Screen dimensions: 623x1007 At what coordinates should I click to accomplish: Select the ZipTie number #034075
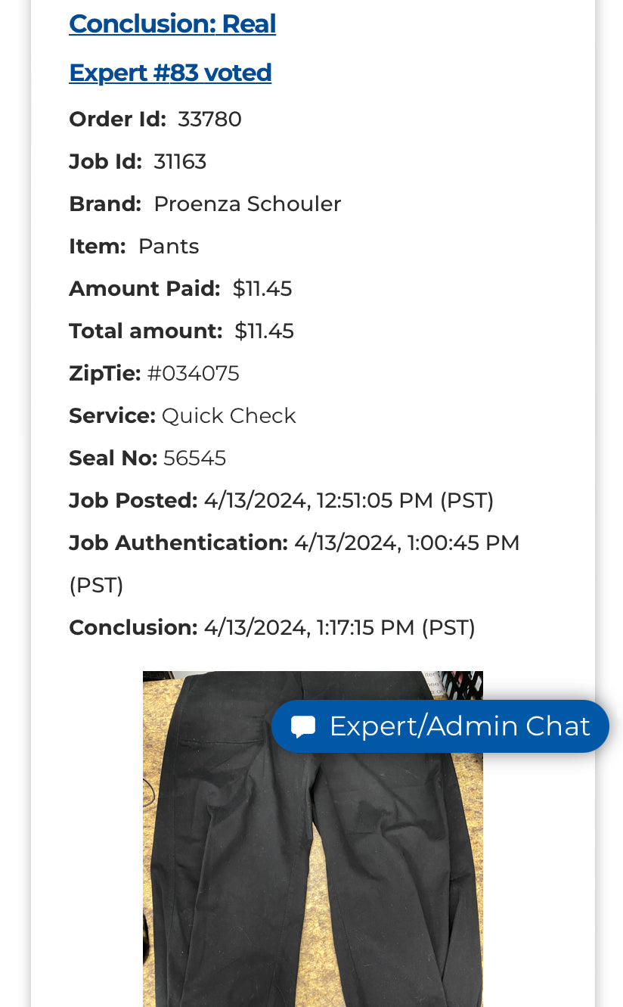coord(193,374)
